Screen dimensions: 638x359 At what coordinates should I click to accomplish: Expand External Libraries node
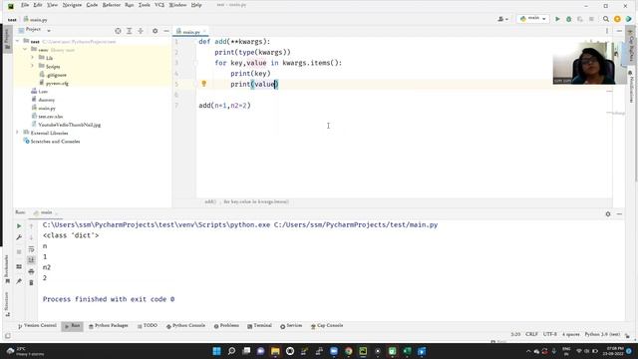pos(18,133)
